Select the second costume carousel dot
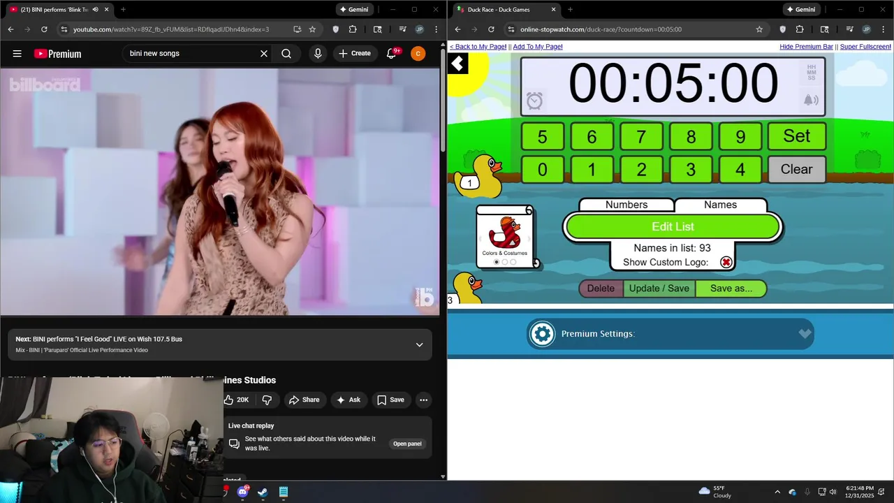 (505, 262)
